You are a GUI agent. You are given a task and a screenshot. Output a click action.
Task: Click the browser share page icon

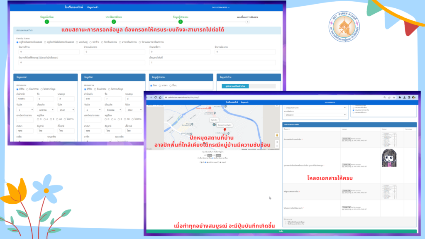coord(389,97)
